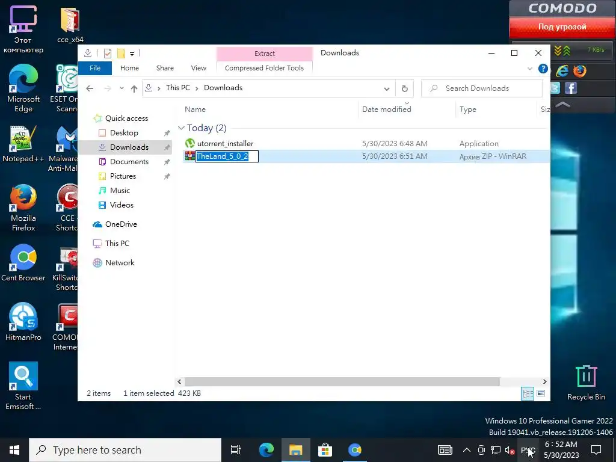Collapse the Today (2) group
Screen dimensions: 616x462
[181, 128]
